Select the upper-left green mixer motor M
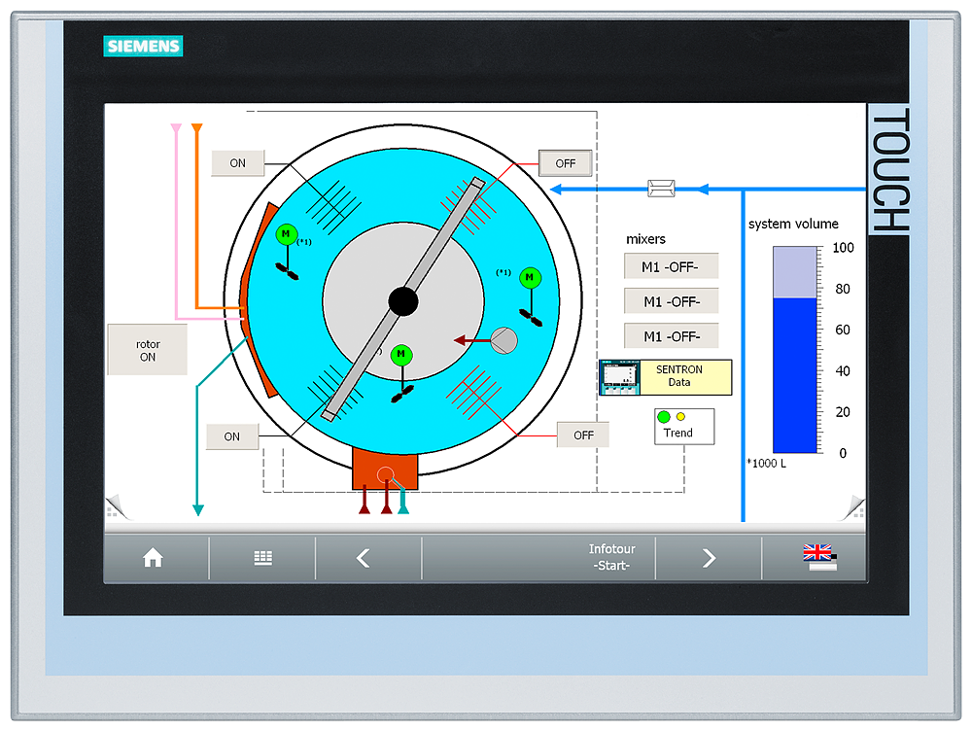The image size is (972, 731). [x=286, y=234]
